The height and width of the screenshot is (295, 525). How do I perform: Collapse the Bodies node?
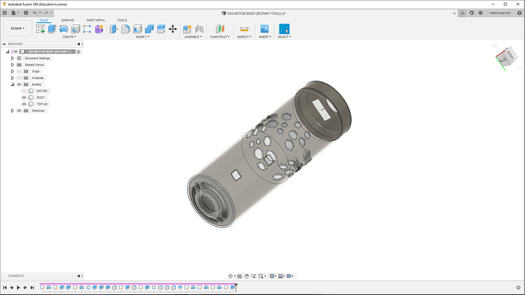coord(12,85)
